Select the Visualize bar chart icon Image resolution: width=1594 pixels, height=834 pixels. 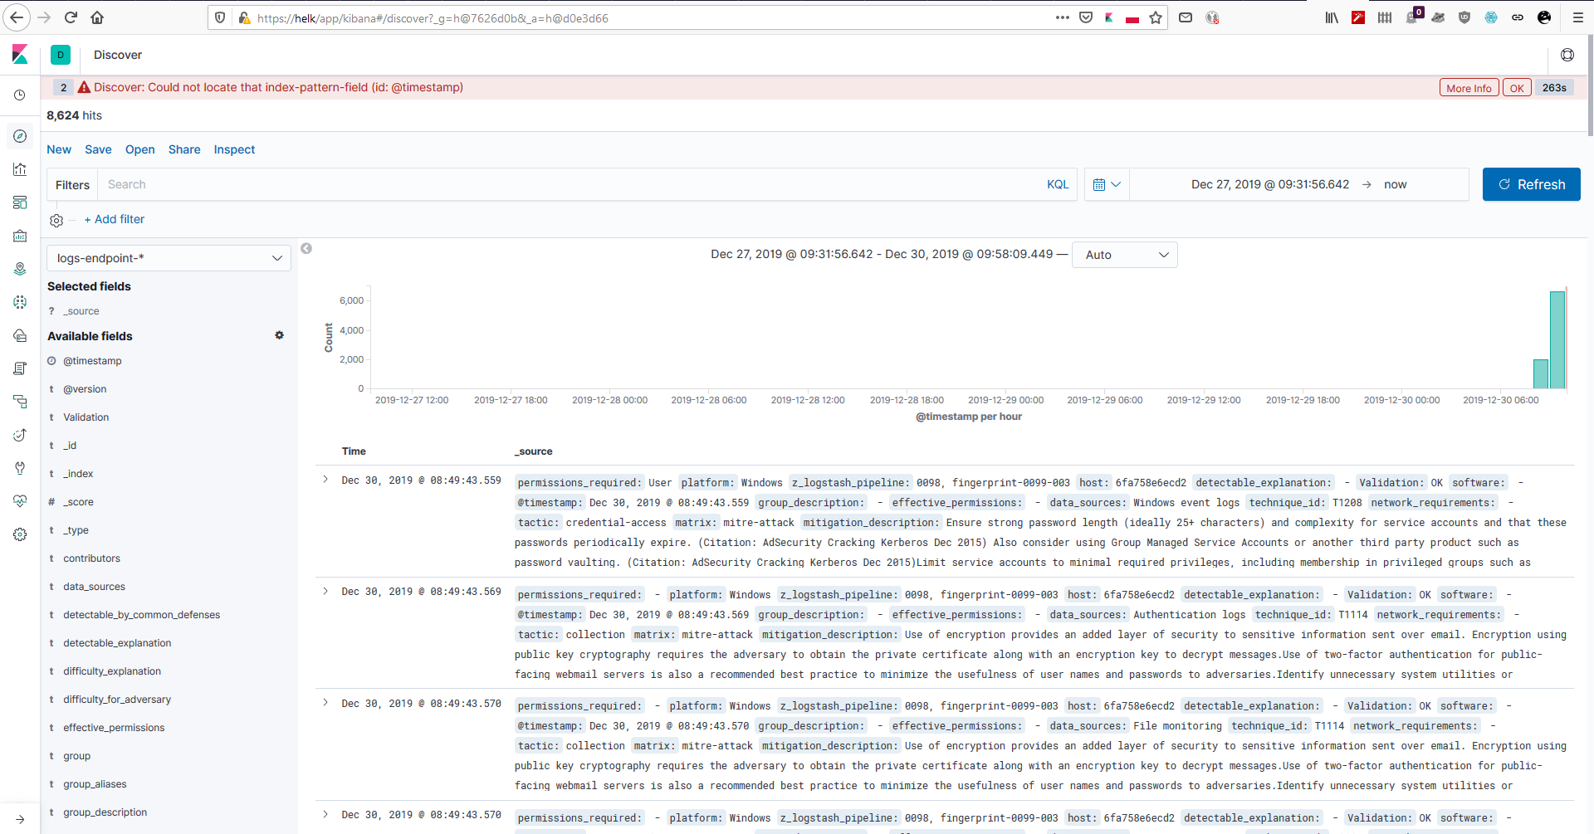(20, 169)
